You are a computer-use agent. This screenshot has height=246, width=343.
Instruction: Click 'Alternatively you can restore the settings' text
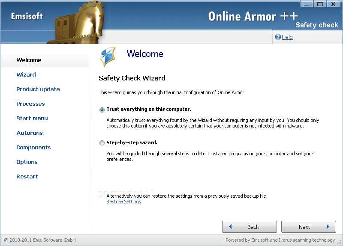187,196
